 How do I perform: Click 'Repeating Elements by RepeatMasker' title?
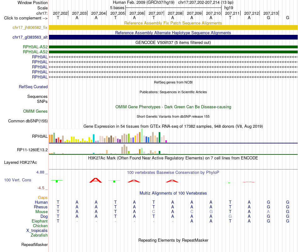[x=173, y=240]
